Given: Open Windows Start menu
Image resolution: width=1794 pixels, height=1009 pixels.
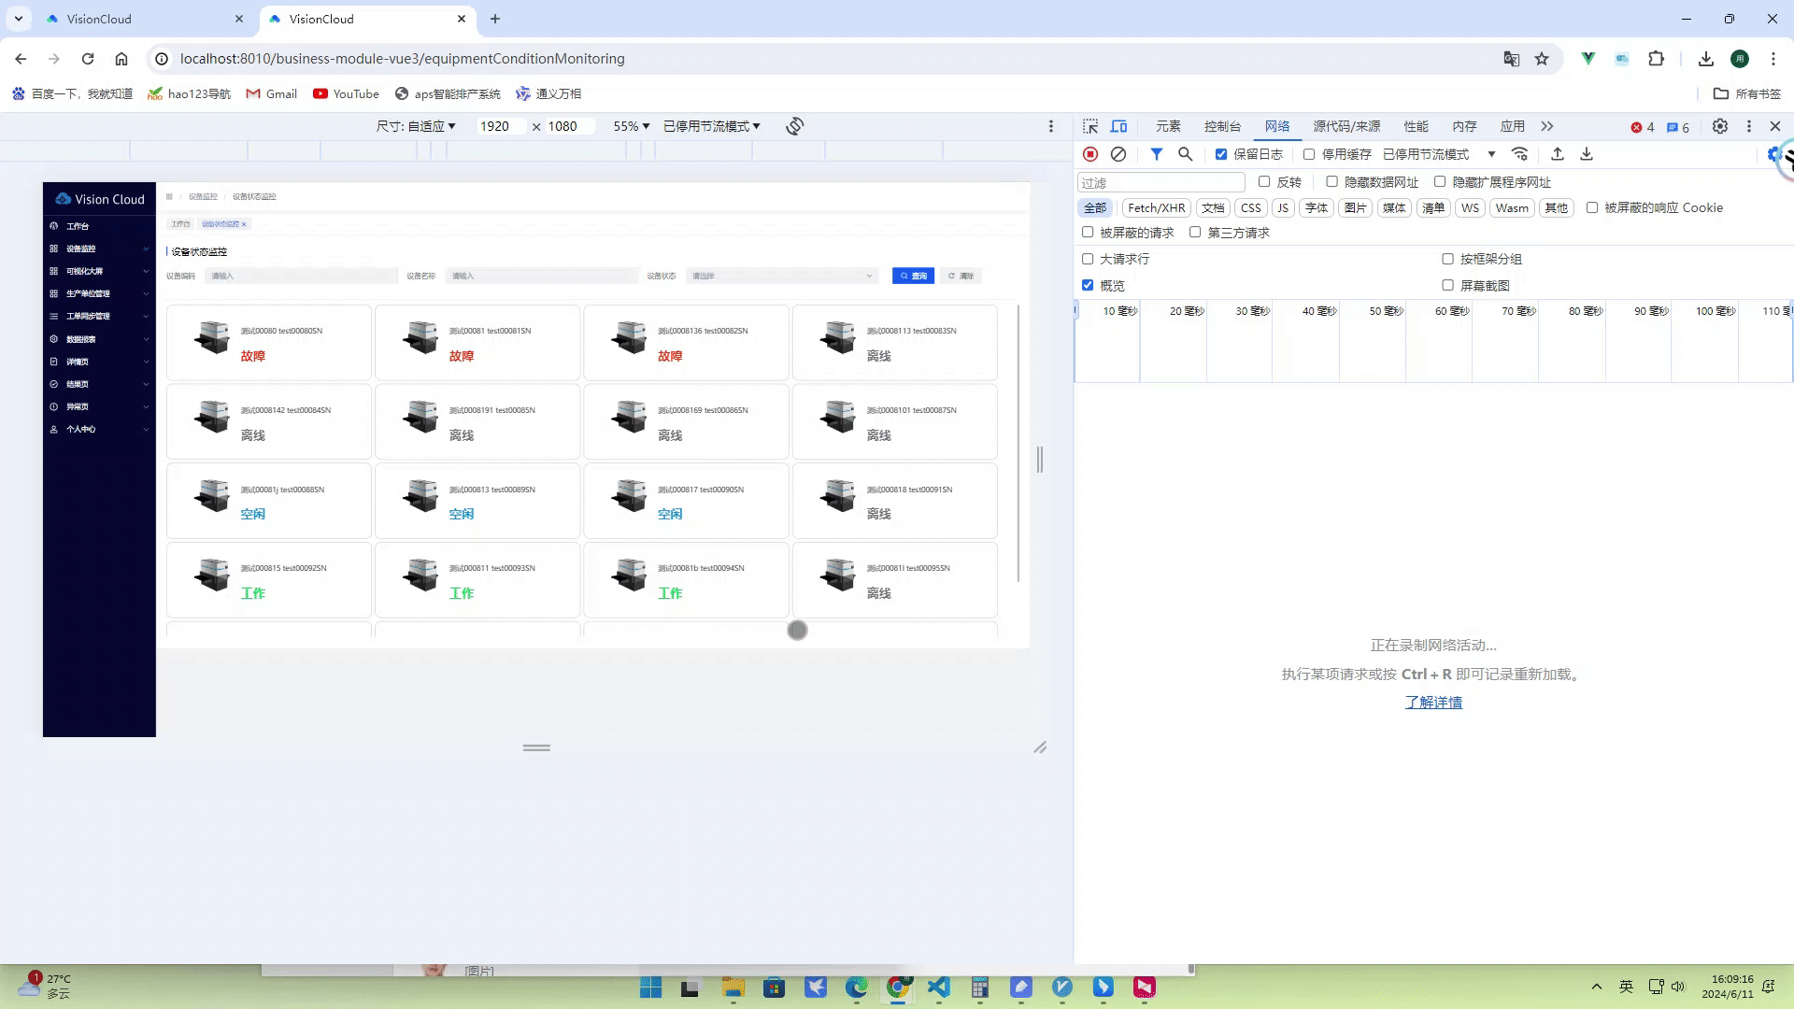Looking at the screenshot, I should [650, 988].
